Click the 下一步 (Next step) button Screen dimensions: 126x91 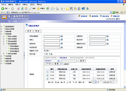(49, 64)
